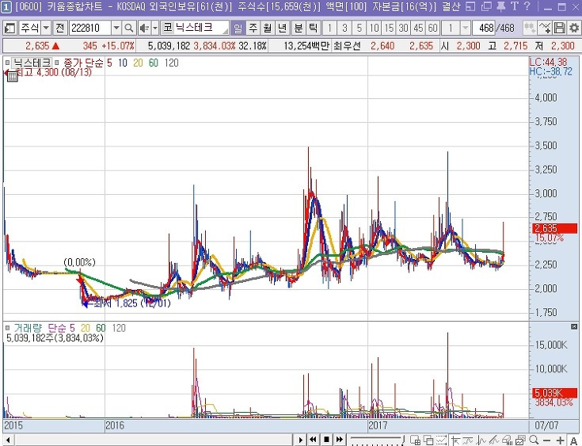Open the calendar grid icon on chart

tap(13, 77)
